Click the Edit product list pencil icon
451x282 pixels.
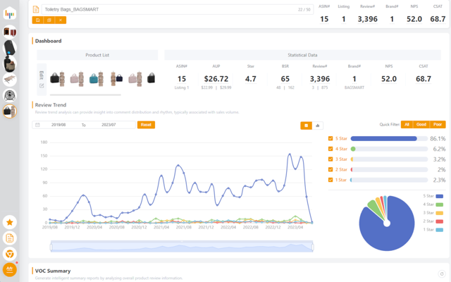42,85
